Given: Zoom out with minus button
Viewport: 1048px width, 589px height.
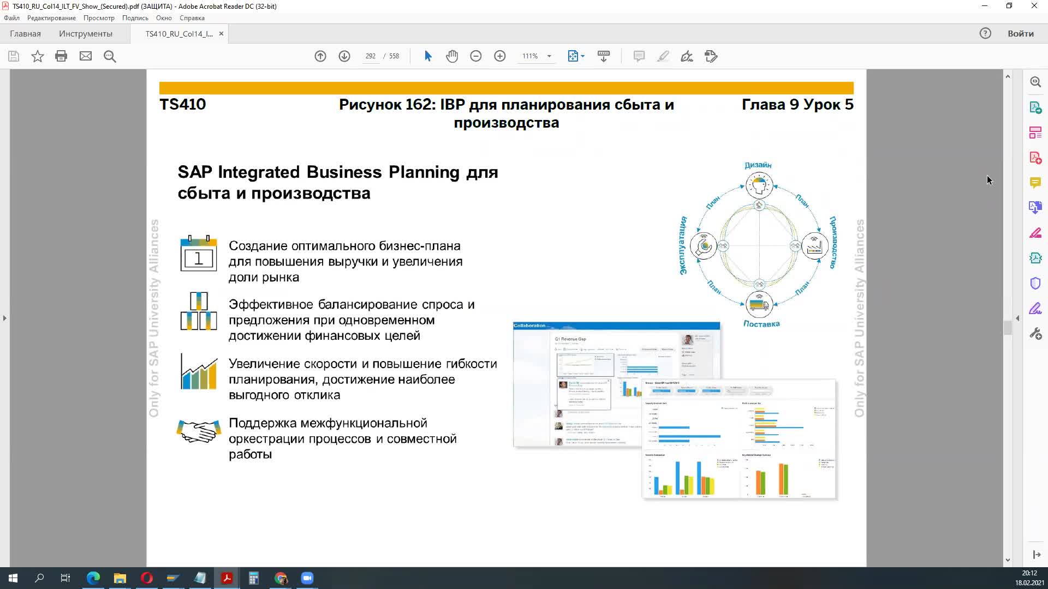Looking at the screenshot, I should pos(476,56).
